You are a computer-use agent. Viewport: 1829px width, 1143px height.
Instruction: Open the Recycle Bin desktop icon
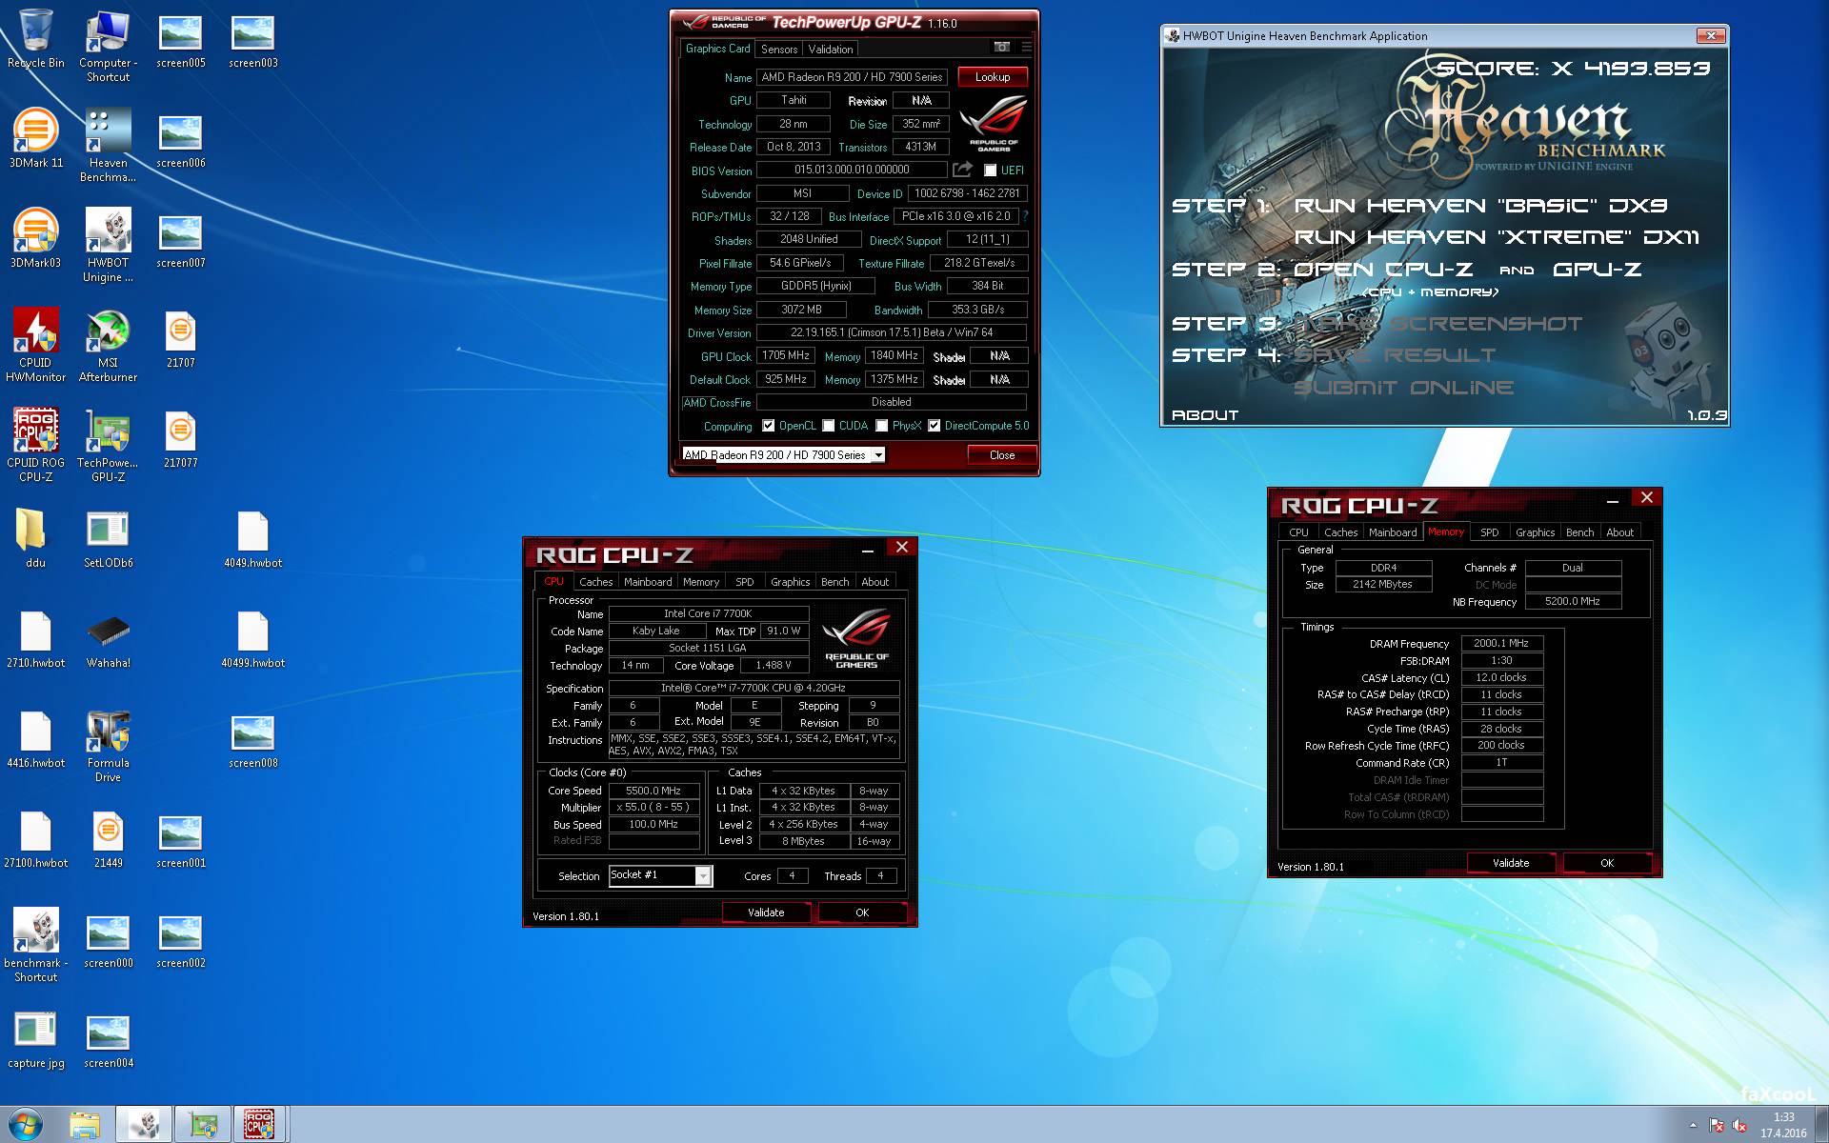tap(35, 38)
